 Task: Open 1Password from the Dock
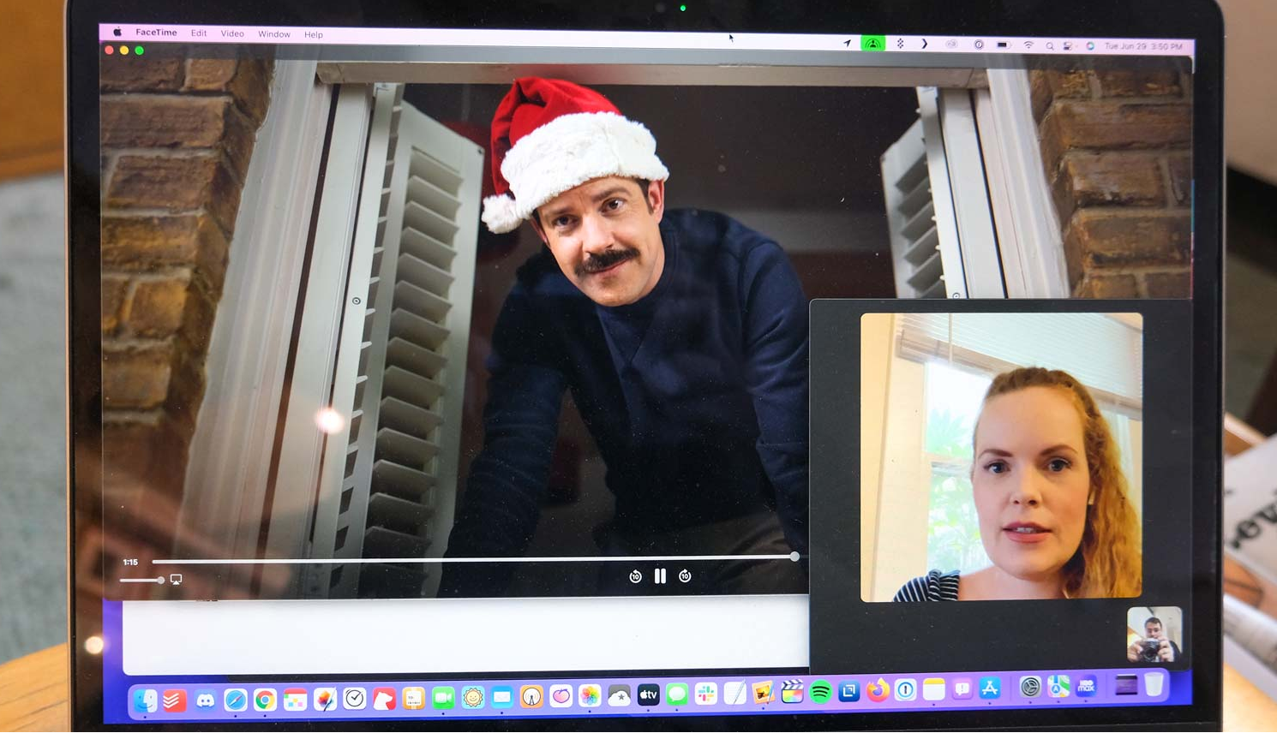point(905,690)
